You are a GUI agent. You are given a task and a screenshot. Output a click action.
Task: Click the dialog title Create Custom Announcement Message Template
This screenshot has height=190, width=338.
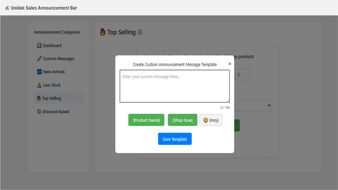coord(175,65)
